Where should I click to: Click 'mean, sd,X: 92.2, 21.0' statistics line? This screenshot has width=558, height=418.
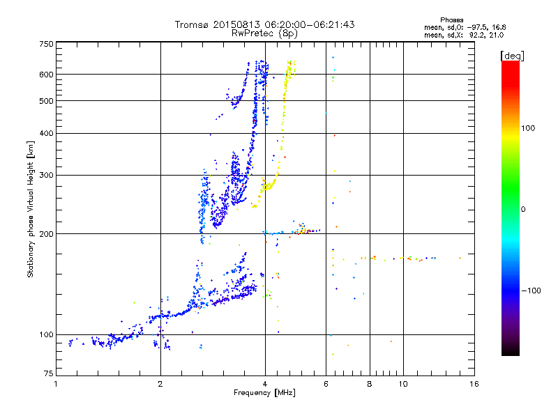[x=464, y=35]
